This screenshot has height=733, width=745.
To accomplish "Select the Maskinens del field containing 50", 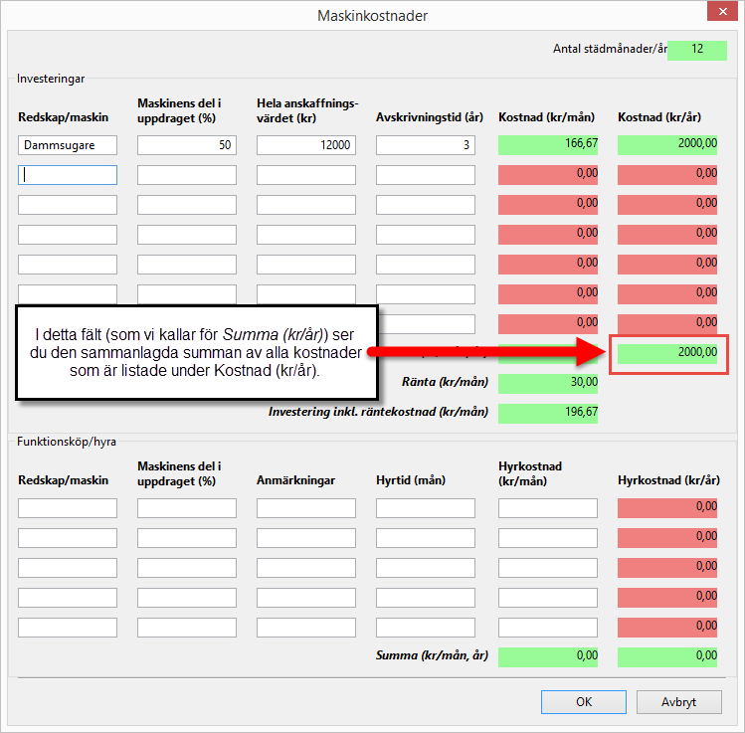I will [x=187, y=145].
